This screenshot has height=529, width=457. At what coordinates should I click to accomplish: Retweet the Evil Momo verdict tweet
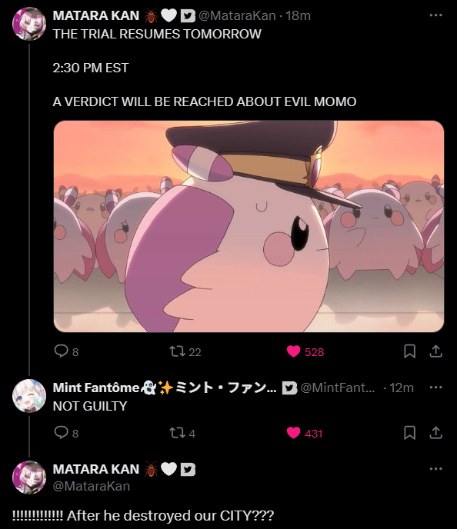(177, 351)
